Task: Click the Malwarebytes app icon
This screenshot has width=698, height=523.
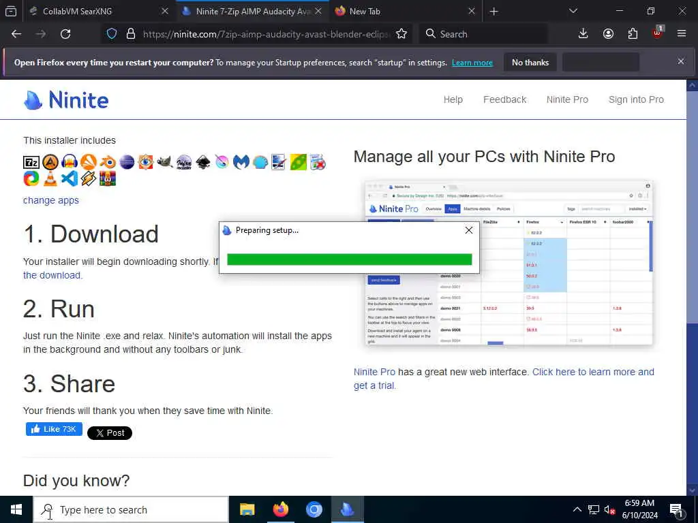Action: 241,162
